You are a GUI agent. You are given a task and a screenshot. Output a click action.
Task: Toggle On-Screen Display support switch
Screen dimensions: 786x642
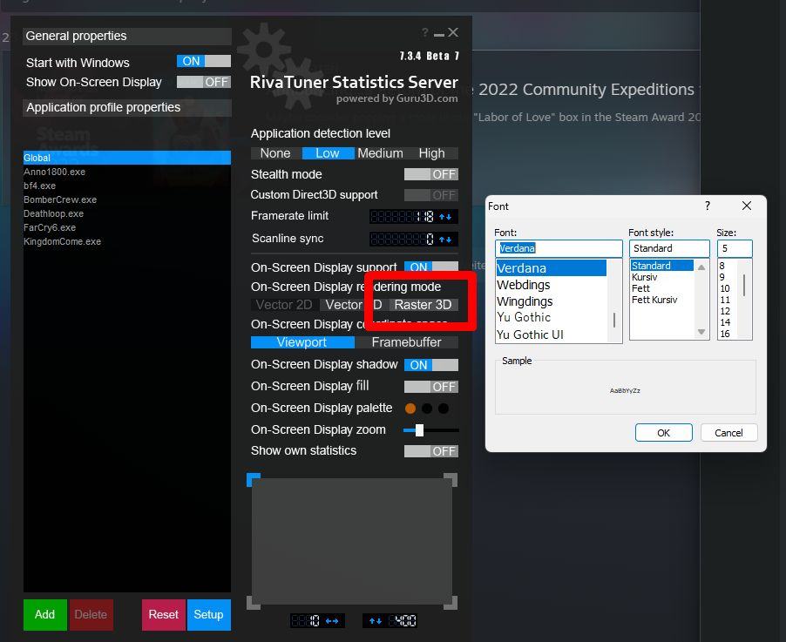431,267
